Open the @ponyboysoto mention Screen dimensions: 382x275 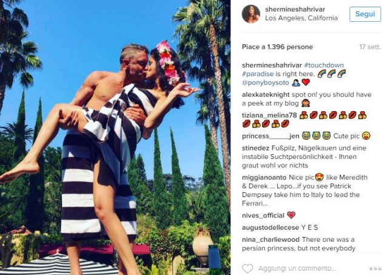click(x=266, y=83)
